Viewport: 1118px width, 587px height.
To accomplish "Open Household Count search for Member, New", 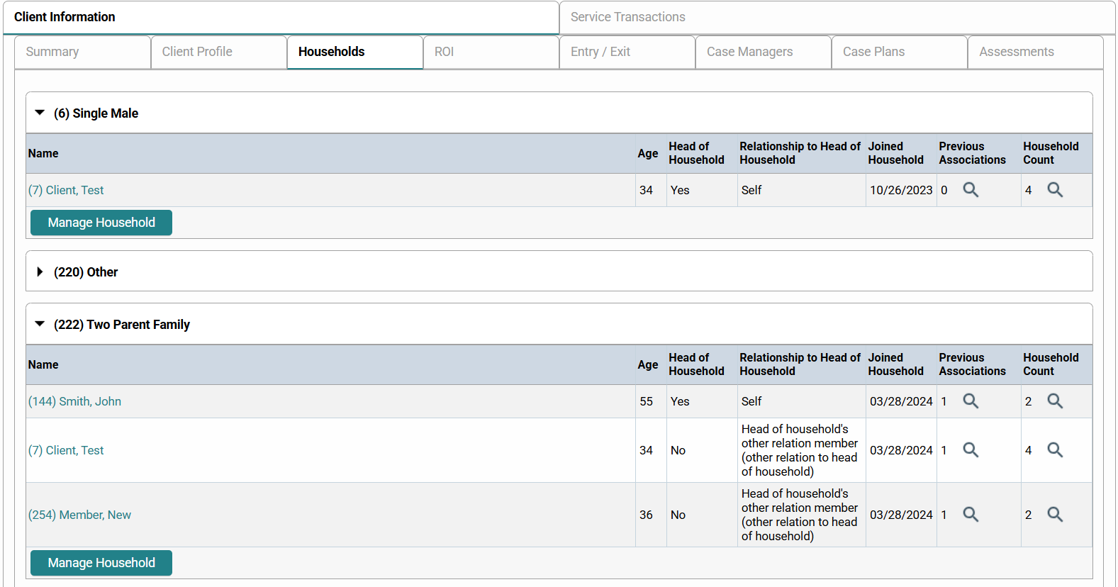I will tap(1054, 515).
